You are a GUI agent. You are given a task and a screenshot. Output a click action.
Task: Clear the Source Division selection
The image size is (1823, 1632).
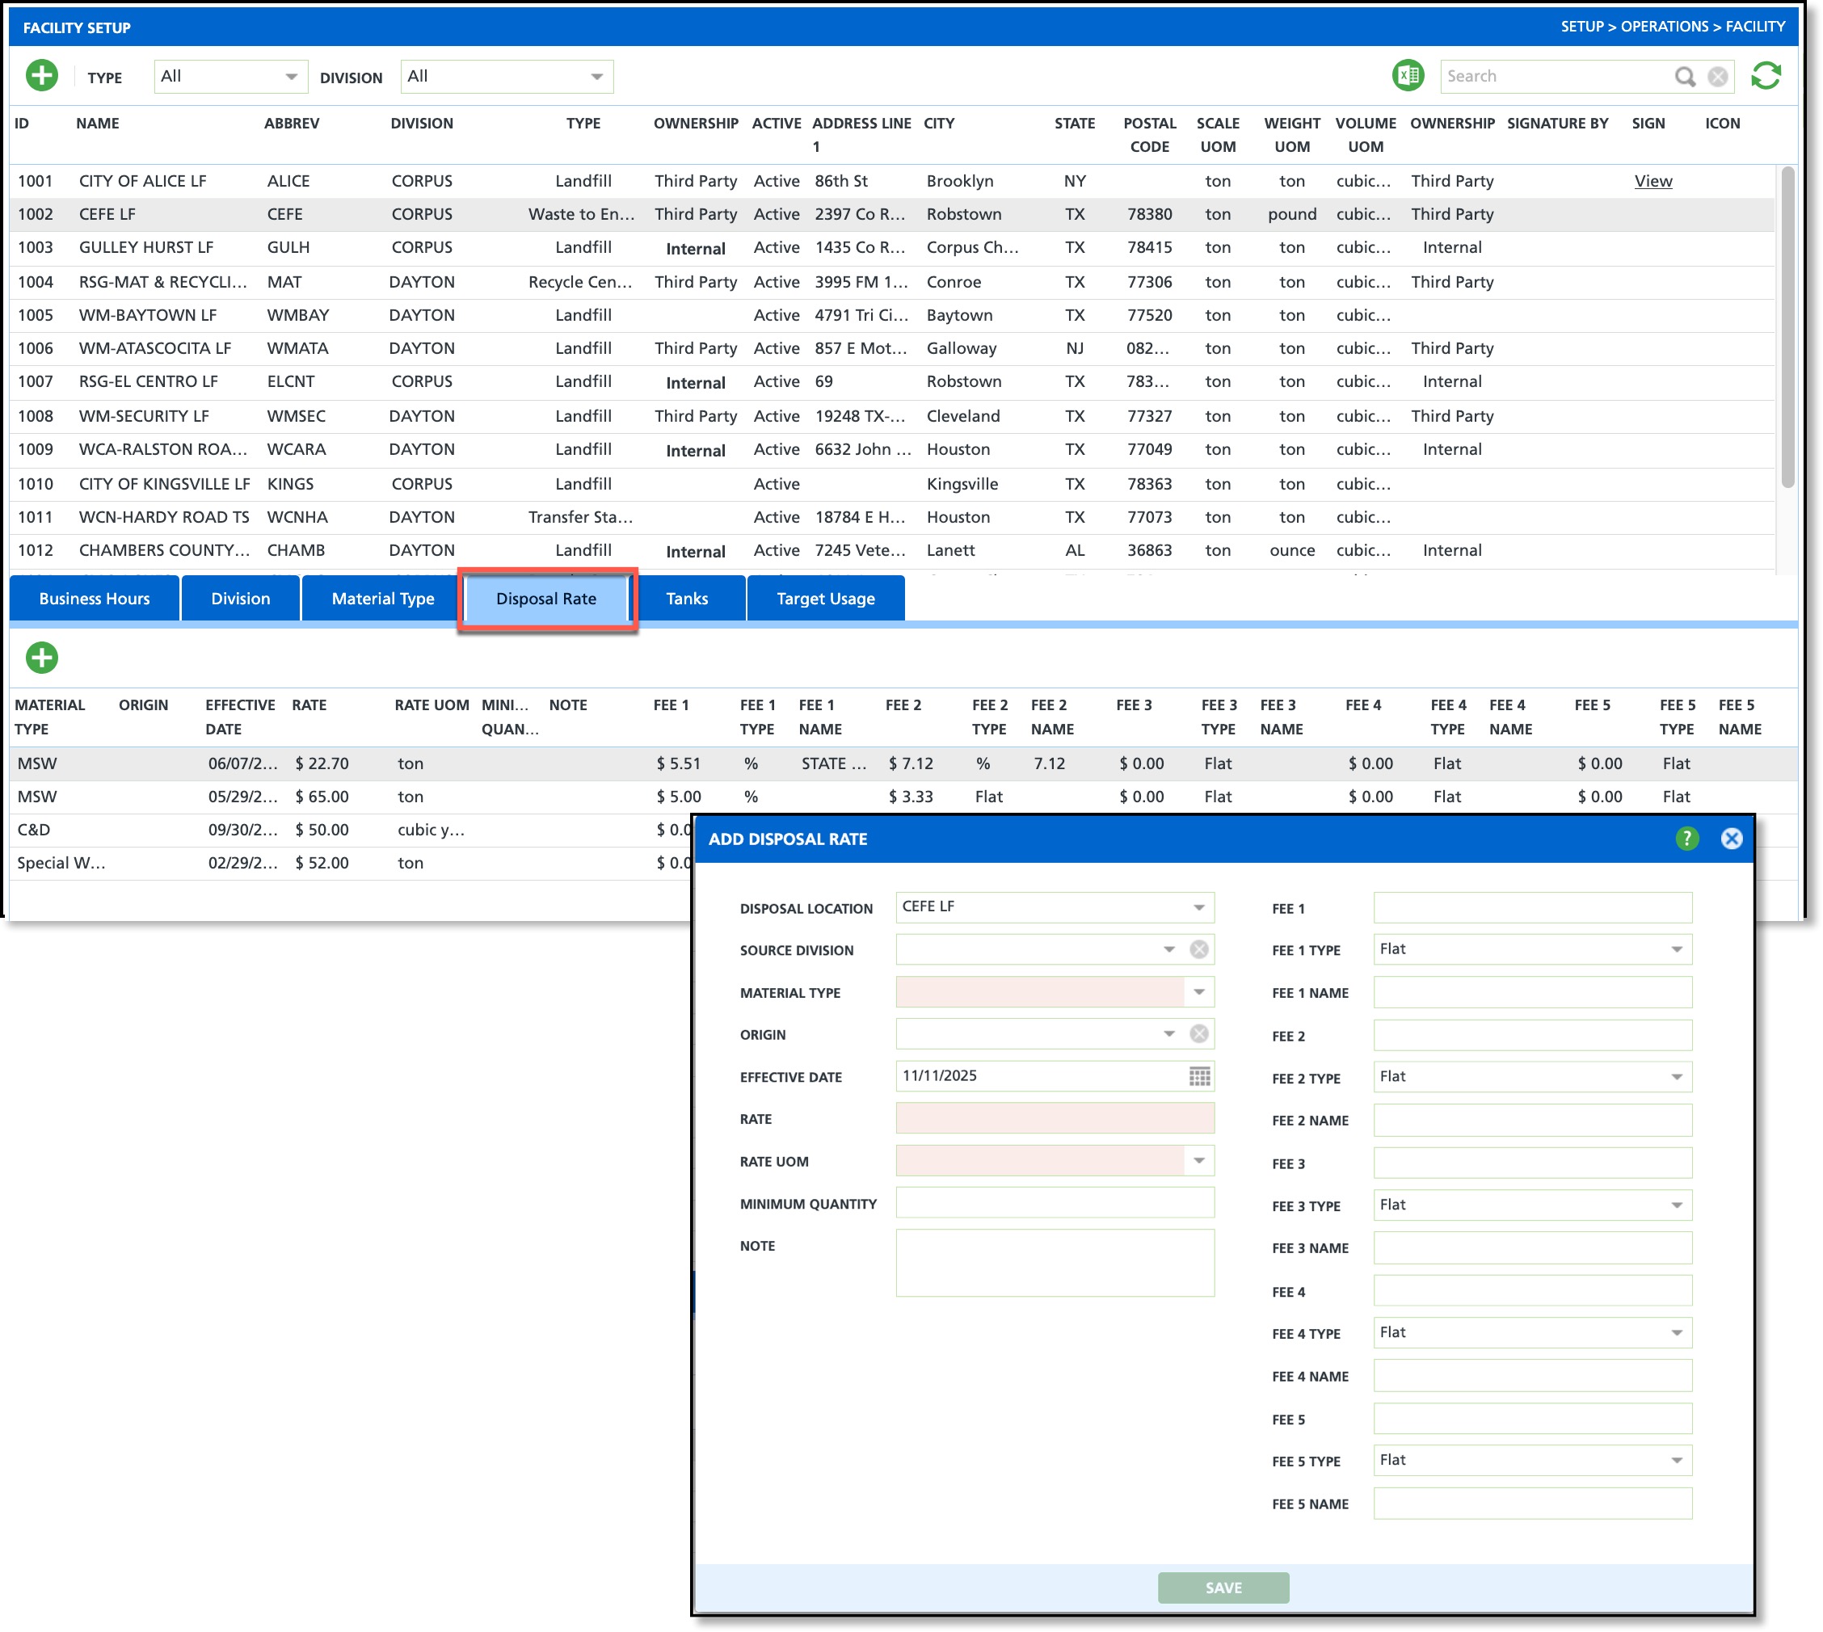[1198, 949]
